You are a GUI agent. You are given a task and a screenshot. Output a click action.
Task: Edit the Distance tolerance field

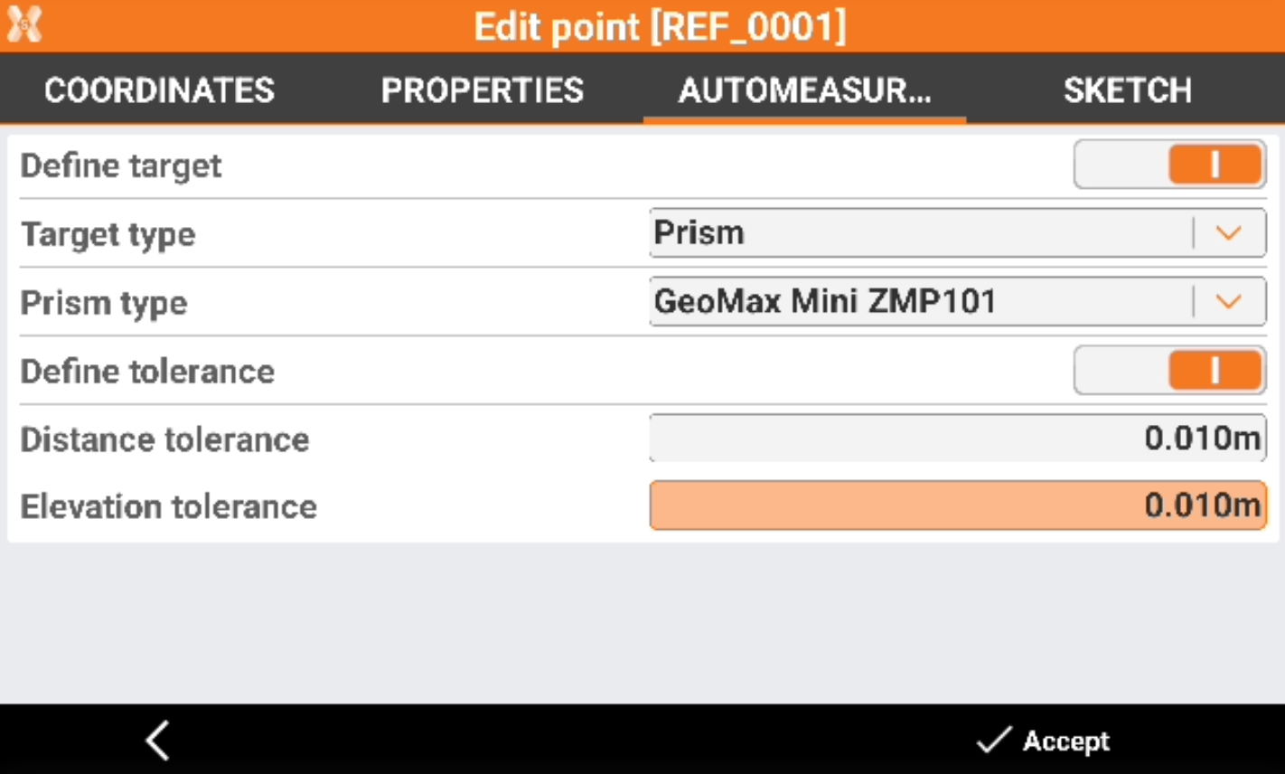[x=957, y=439]
